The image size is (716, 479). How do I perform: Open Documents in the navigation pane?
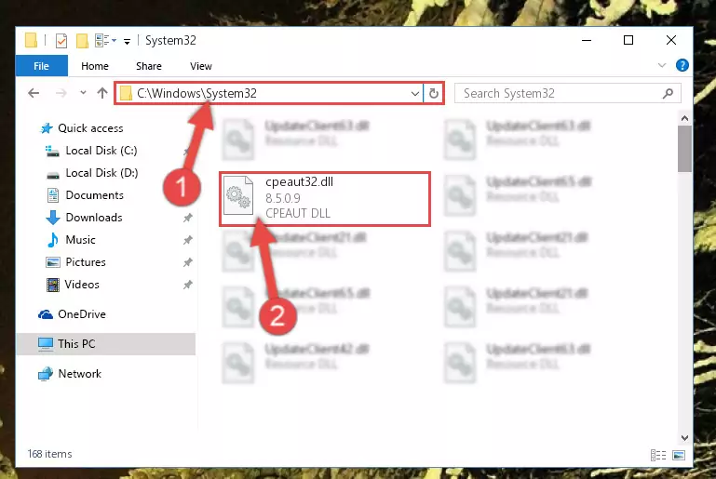pyautogui.click(x=95, y=195)
